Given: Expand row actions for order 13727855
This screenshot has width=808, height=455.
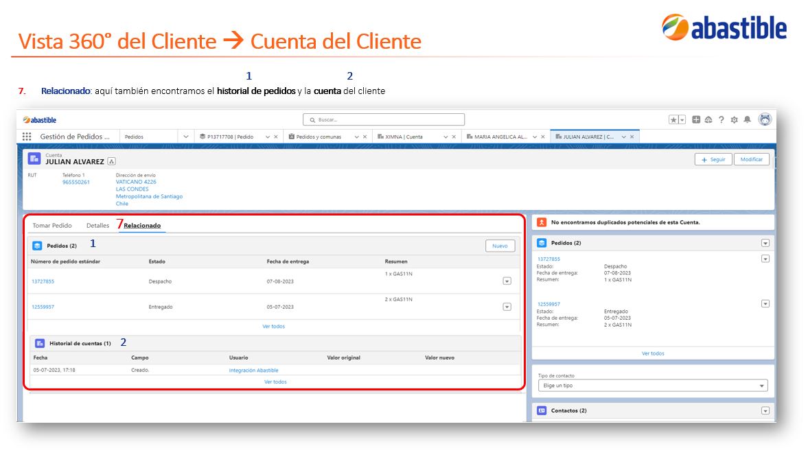Looking at the screenshot, I should pos(507,281).
